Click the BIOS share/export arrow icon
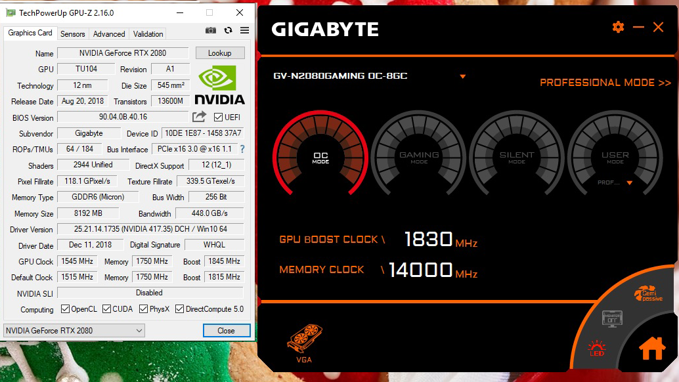Viewport: 679px width, 382px height. [x=199, y=117]
